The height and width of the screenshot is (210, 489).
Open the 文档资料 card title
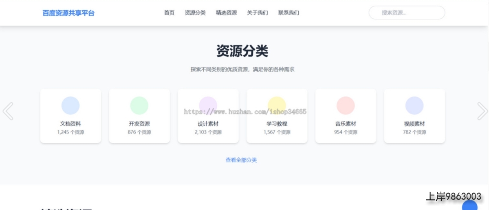tap(70, 124)
